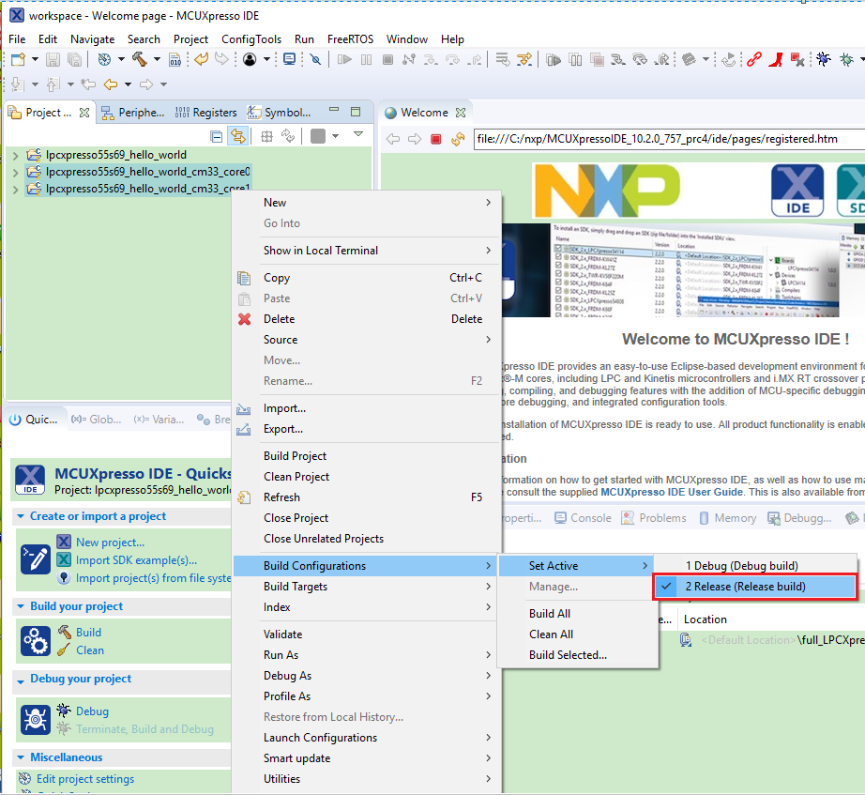
Task: Click Collapse All icon in Project Explorer
Action: pos(217,136)
